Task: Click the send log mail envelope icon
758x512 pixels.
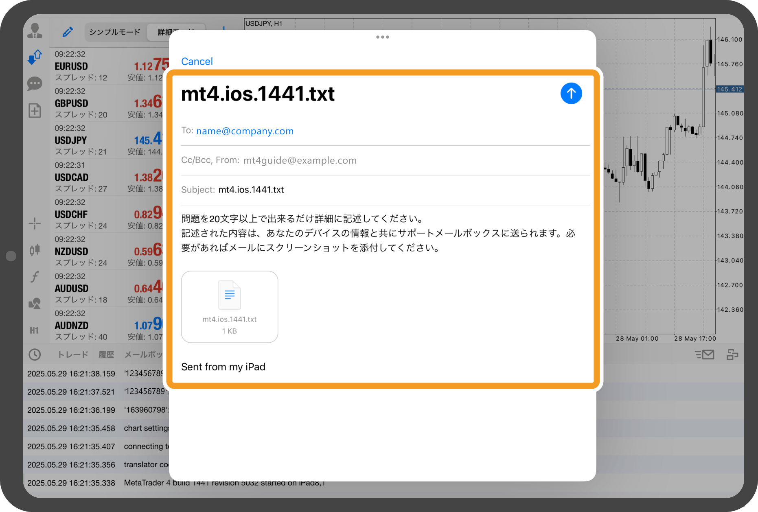Action: pyautogui.click(x=705, y=354)
